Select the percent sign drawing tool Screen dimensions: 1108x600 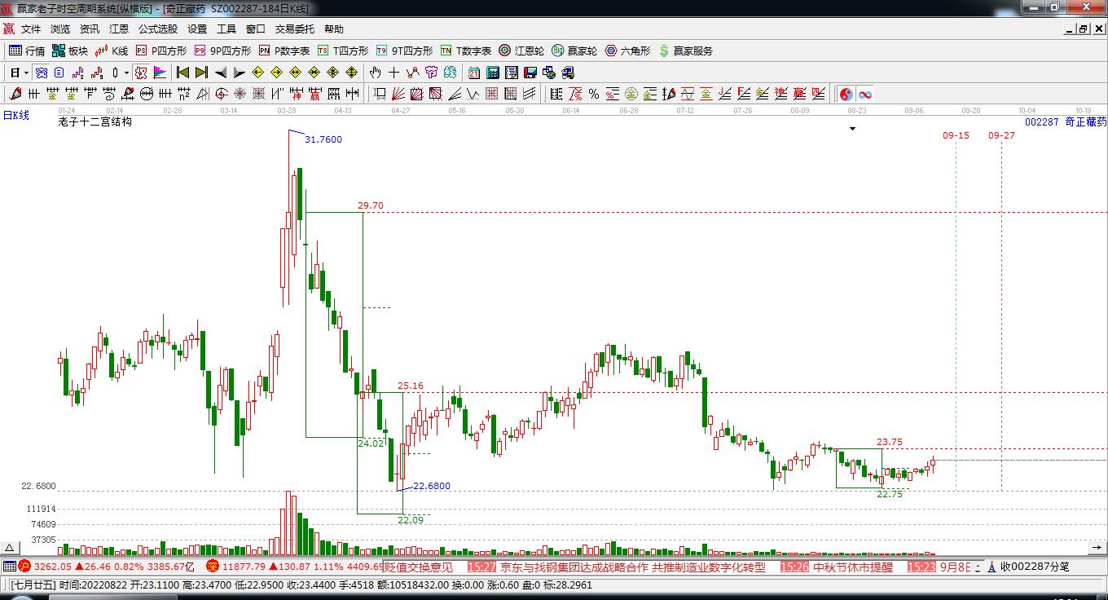point(594,95)
